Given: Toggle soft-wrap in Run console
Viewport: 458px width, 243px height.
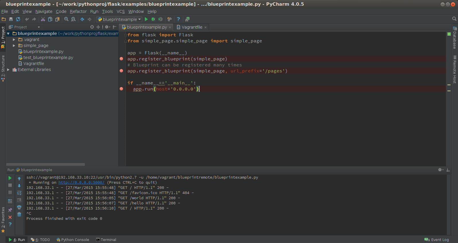Looking at the screenshot, I should click(x=19, y=193).
